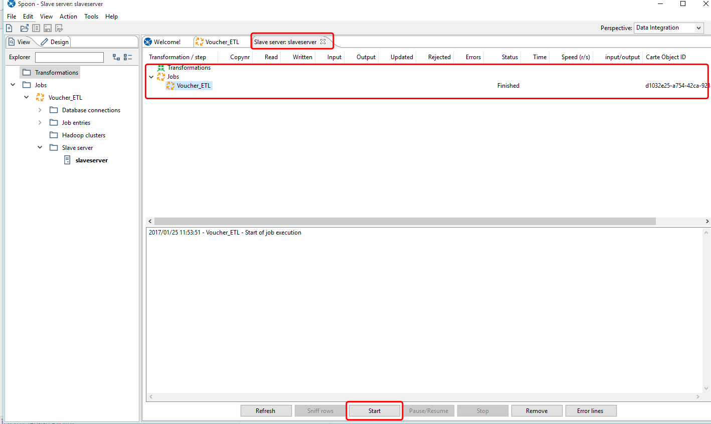
Task: Collapse the Jobs row in status table
Action: click(151, 77)
